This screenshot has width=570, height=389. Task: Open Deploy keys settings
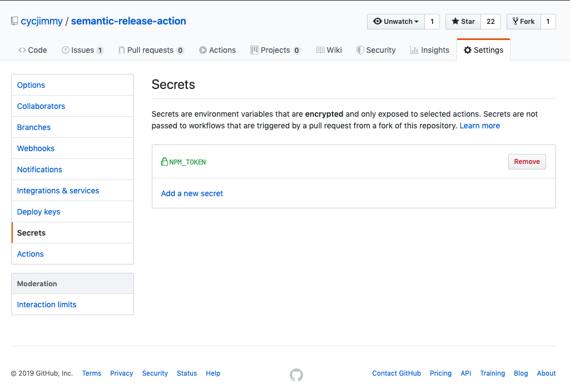pos(38,212)
